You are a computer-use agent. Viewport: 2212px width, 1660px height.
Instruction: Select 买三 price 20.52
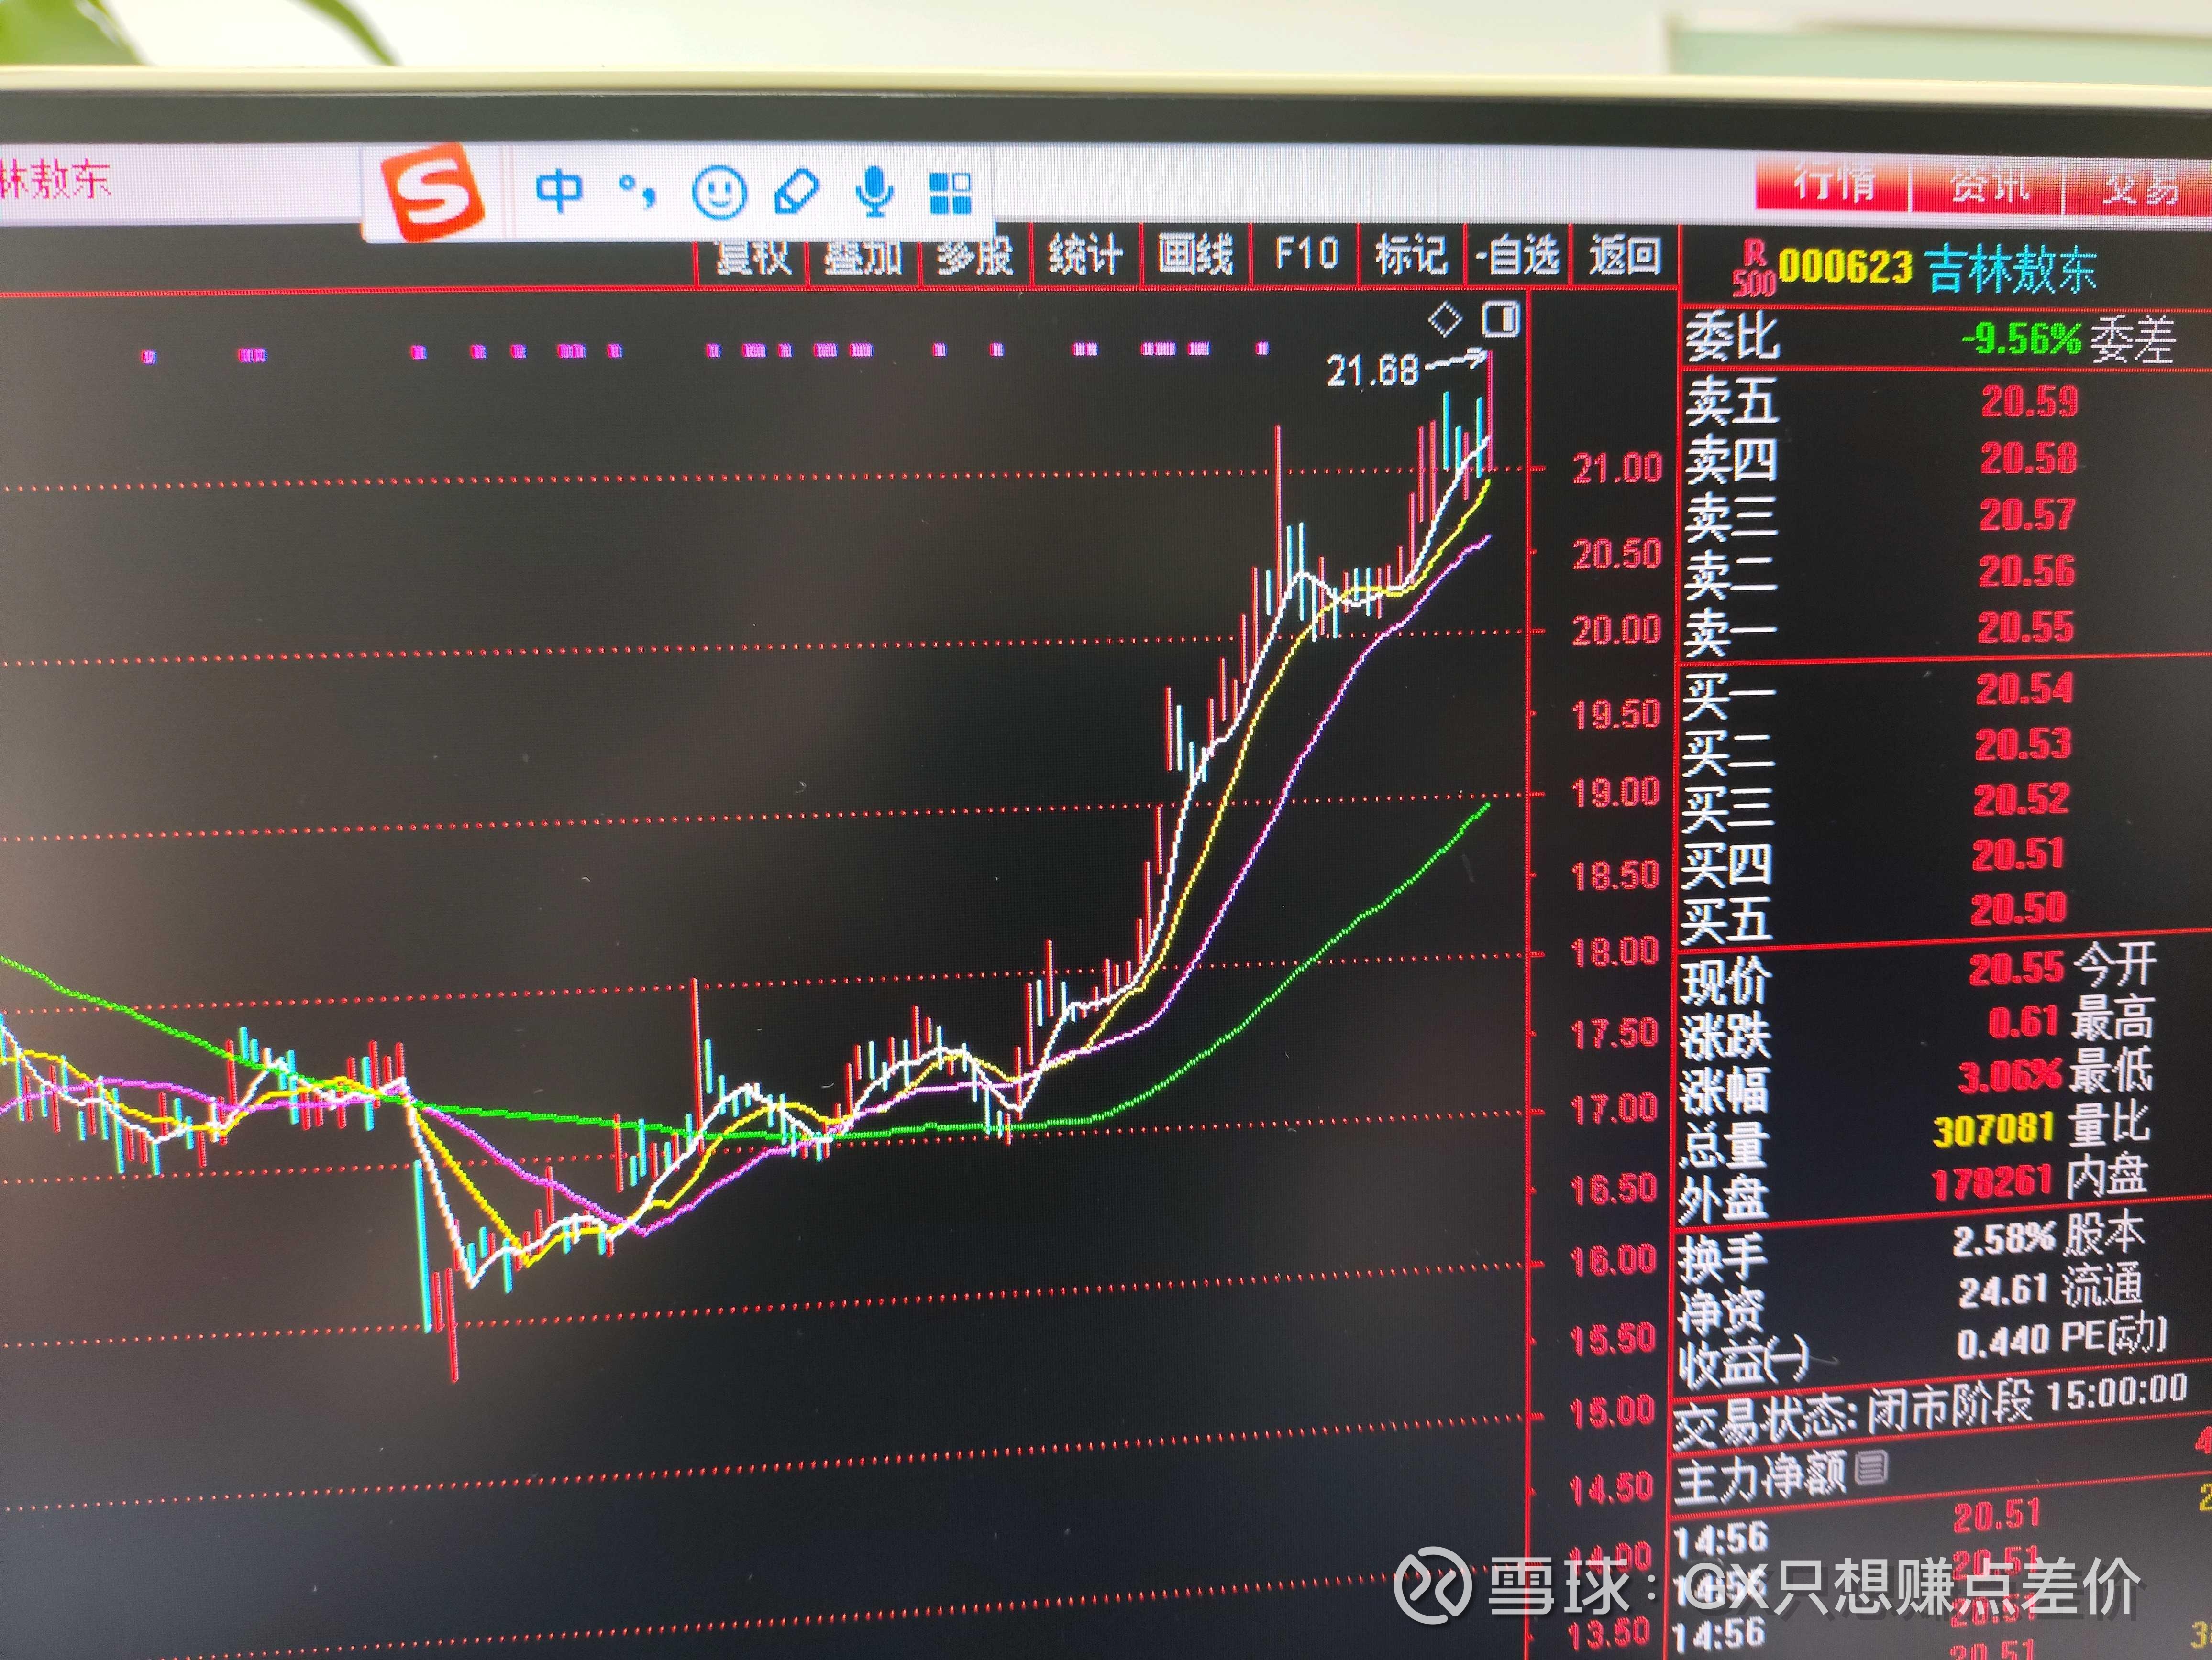(2021, 799)
